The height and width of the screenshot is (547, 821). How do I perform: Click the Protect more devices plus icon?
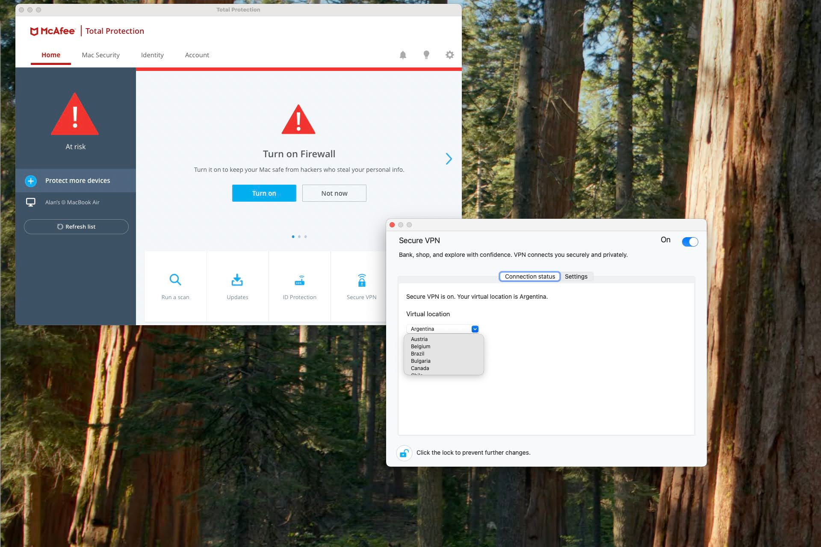pyautogui.click(x=31, y=181)
